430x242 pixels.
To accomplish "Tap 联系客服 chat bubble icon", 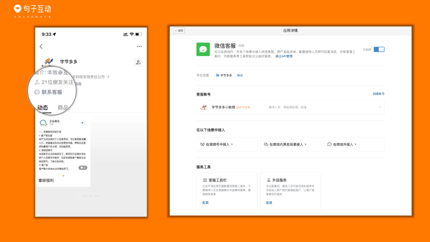I will (x=37, y=92).
